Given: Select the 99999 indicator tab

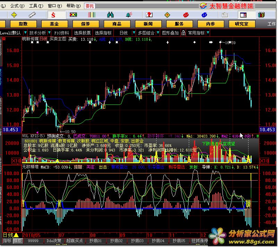Looking at the screenshot, I should click(x=33, y=241).
